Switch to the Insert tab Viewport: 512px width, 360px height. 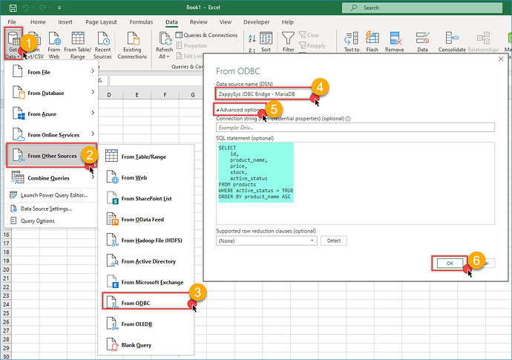[x=65, y=22]
